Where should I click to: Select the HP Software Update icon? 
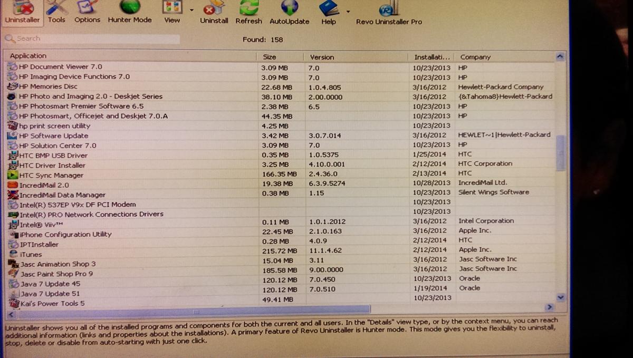pos(13,136)
